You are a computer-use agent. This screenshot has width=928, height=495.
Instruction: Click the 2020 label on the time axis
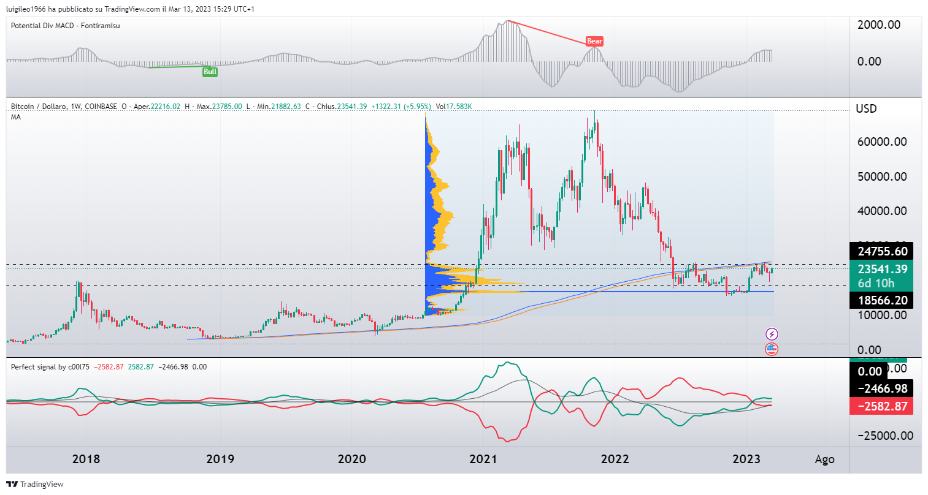pyautogui.click(x=352, y=459)
